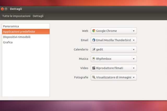Image resolution: width=167 pixels, height=111 pixels.
Task: Click the Calendario label
Action: coord(81,50)
